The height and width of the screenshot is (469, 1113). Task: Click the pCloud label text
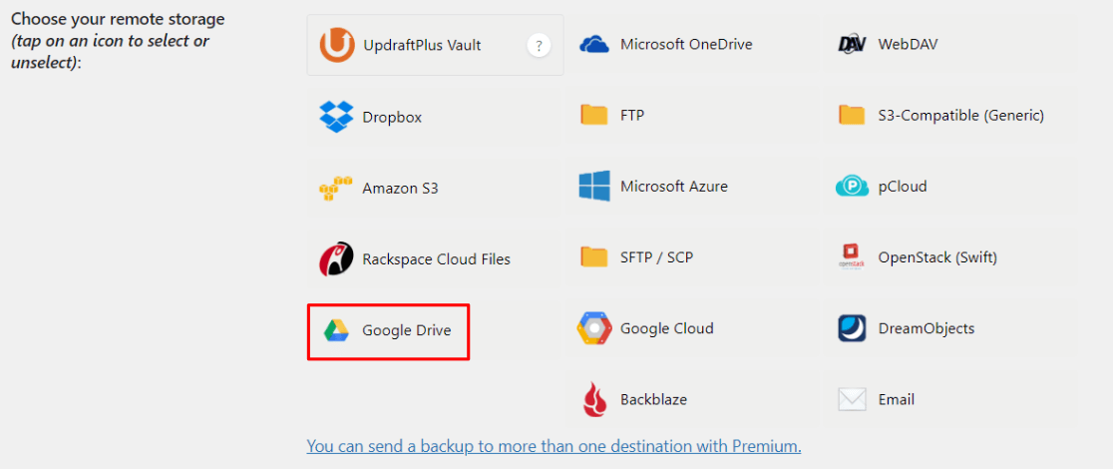tap(903, 187)
